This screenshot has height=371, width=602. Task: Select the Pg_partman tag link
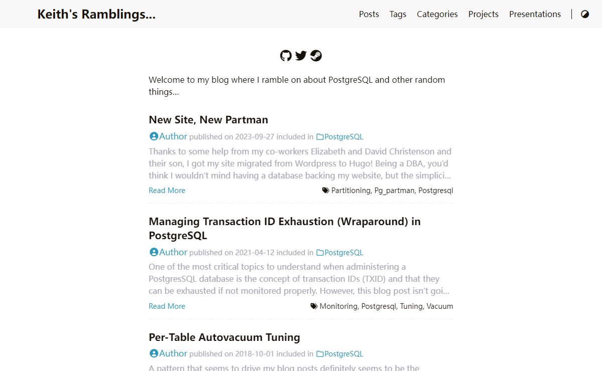(x=395, y=191)
